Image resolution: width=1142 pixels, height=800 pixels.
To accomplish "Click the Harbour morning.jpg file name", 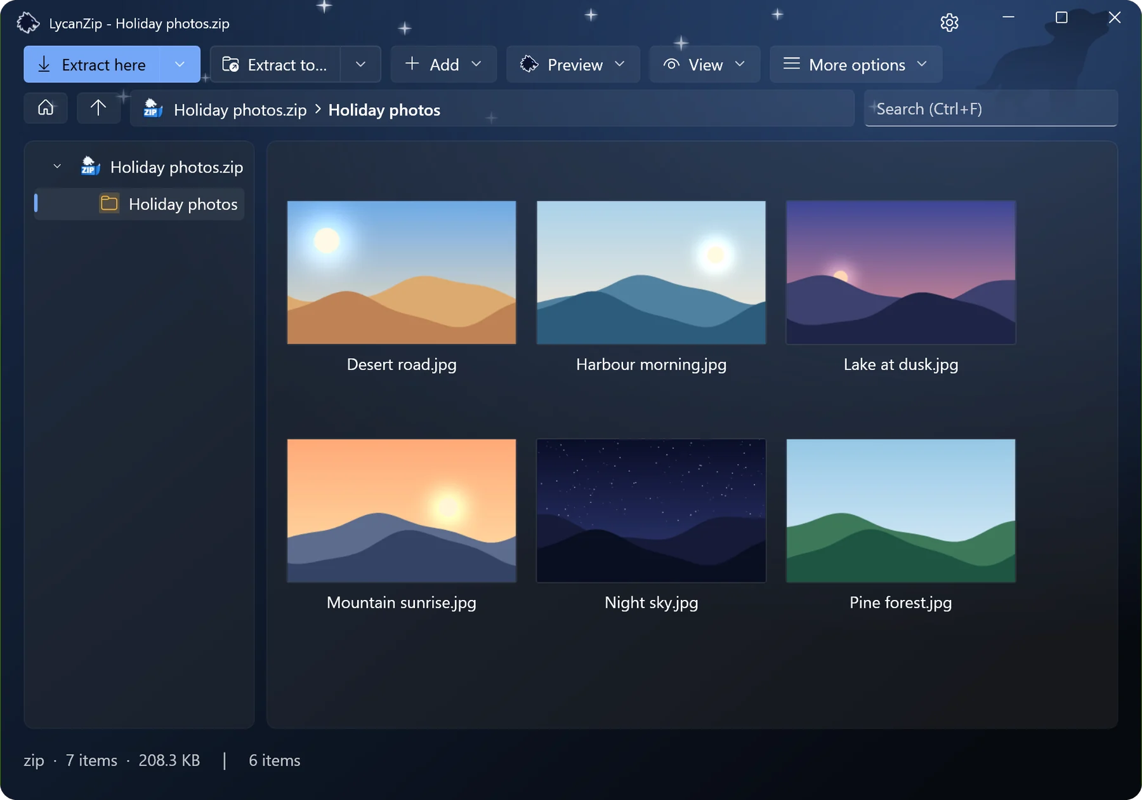I will pyautogui.click(x=651, y=364).
